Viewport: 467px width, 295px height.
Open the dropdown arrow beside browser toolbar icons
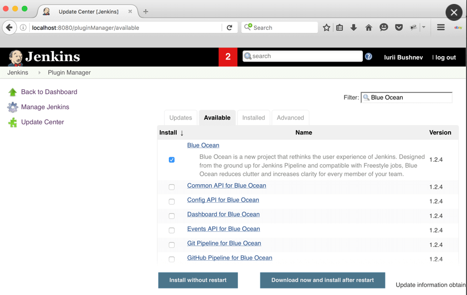click(424, 28)
